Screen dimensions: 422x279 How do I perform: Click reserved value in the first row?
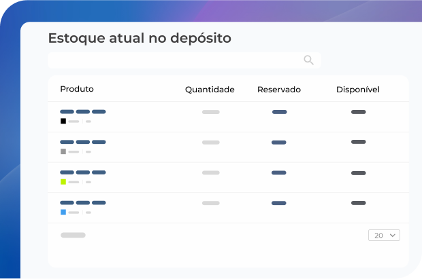279,112
